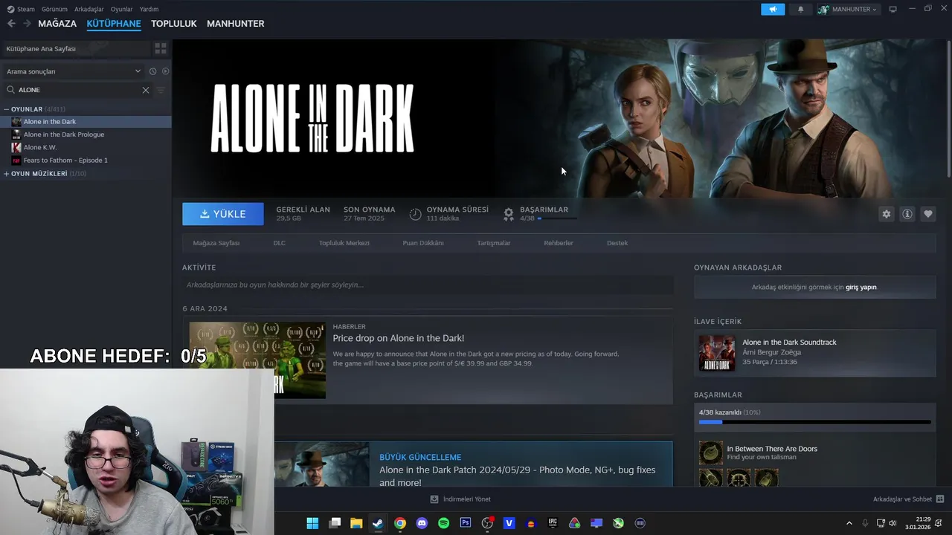Image resolution: width=952 pixels, height=535 pixels.
Task: Show recent activity clock sort icon
Action: point(152,71)
